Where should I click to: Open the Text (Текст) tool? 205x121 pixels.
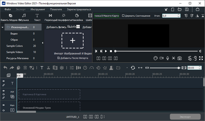37,18
